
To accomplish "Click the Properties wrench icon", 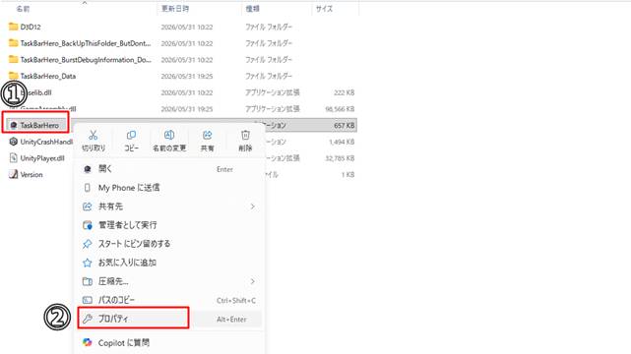I will (88, 319).
